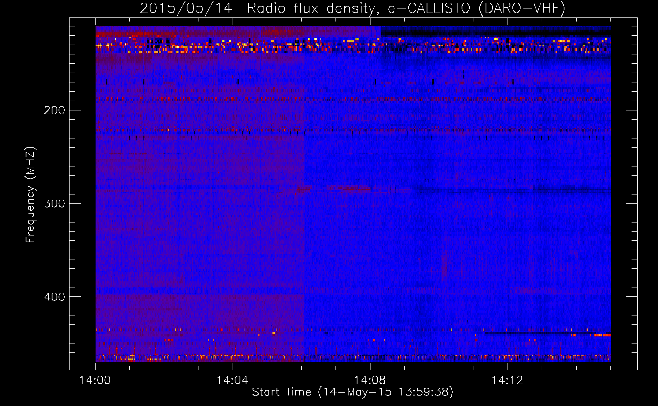
Task: Click the '200' frequency tick label
Action: (x=54, y=110)
